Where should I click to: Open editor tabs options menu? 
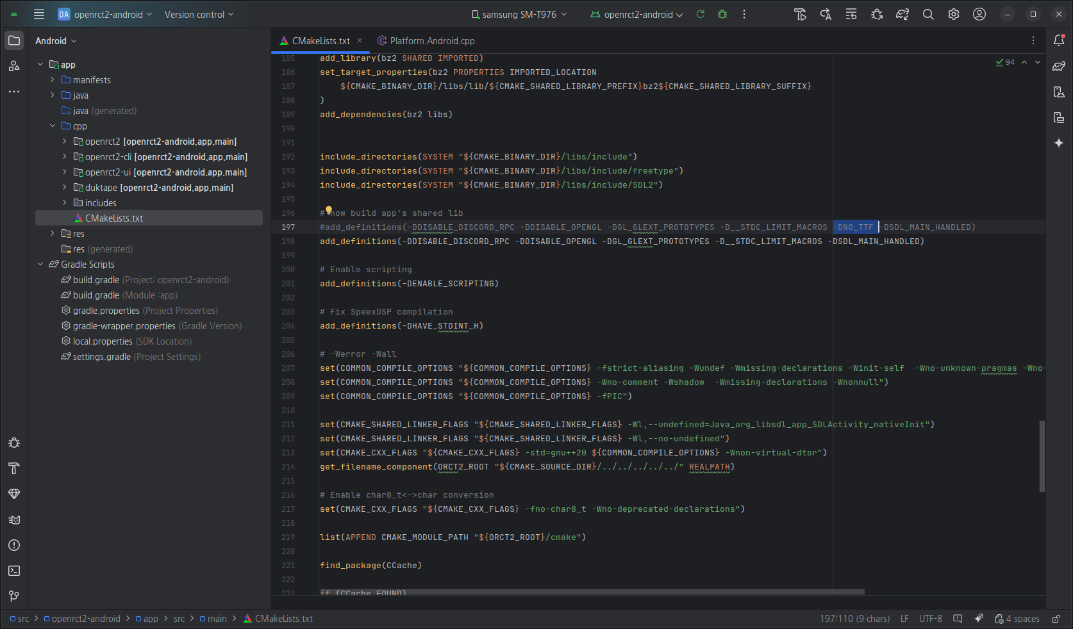[x=1033, y=40]
